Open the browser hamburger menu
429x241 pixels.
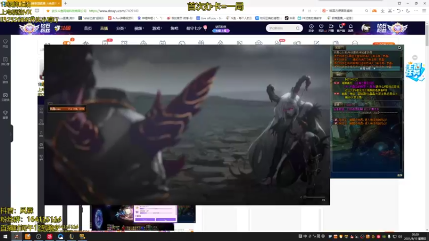point(424,11)
